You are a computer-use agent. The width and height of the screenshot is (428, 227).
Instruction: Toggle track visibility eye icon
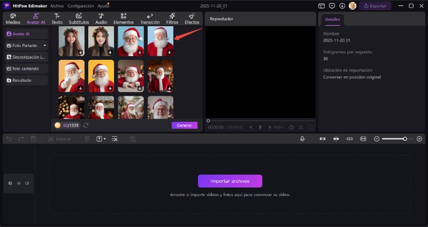coord(19,183)
